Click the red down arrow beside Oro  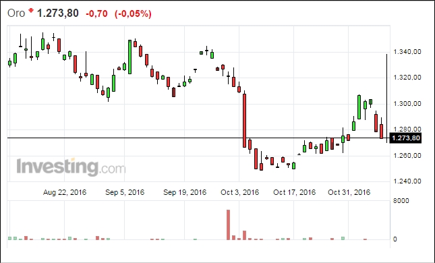coord(31,11)
